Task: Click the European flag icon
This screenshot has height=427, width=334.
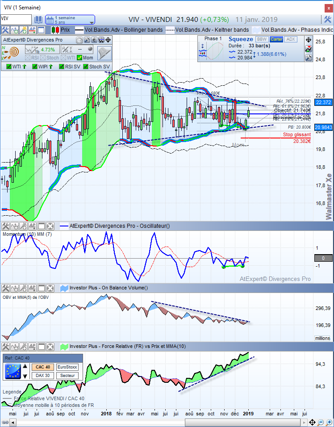Action: [x=13, y=372]
